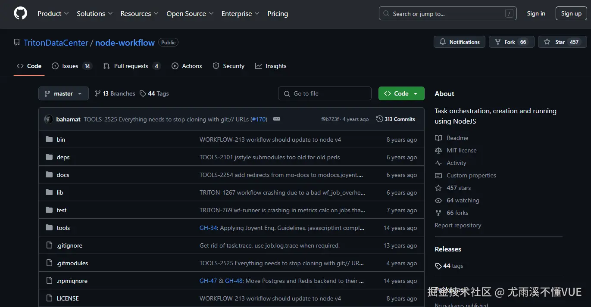The height and width of the screenshot is (307, 591).
Task: Open the bin folder
Action: (x=61, y=140)
